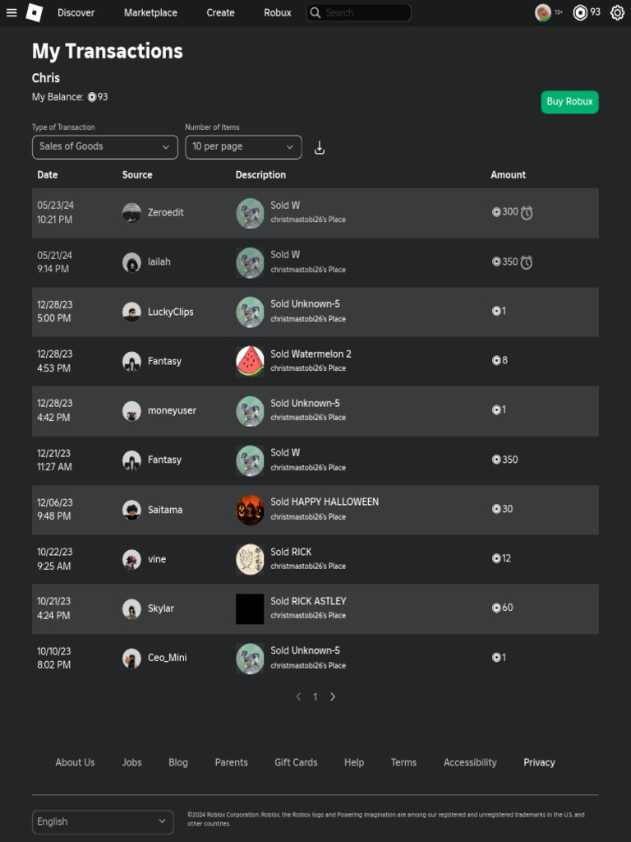Viewport: 631px width, 842px height.
Task: Go to next page arrow
Action: tap(333, 696)
